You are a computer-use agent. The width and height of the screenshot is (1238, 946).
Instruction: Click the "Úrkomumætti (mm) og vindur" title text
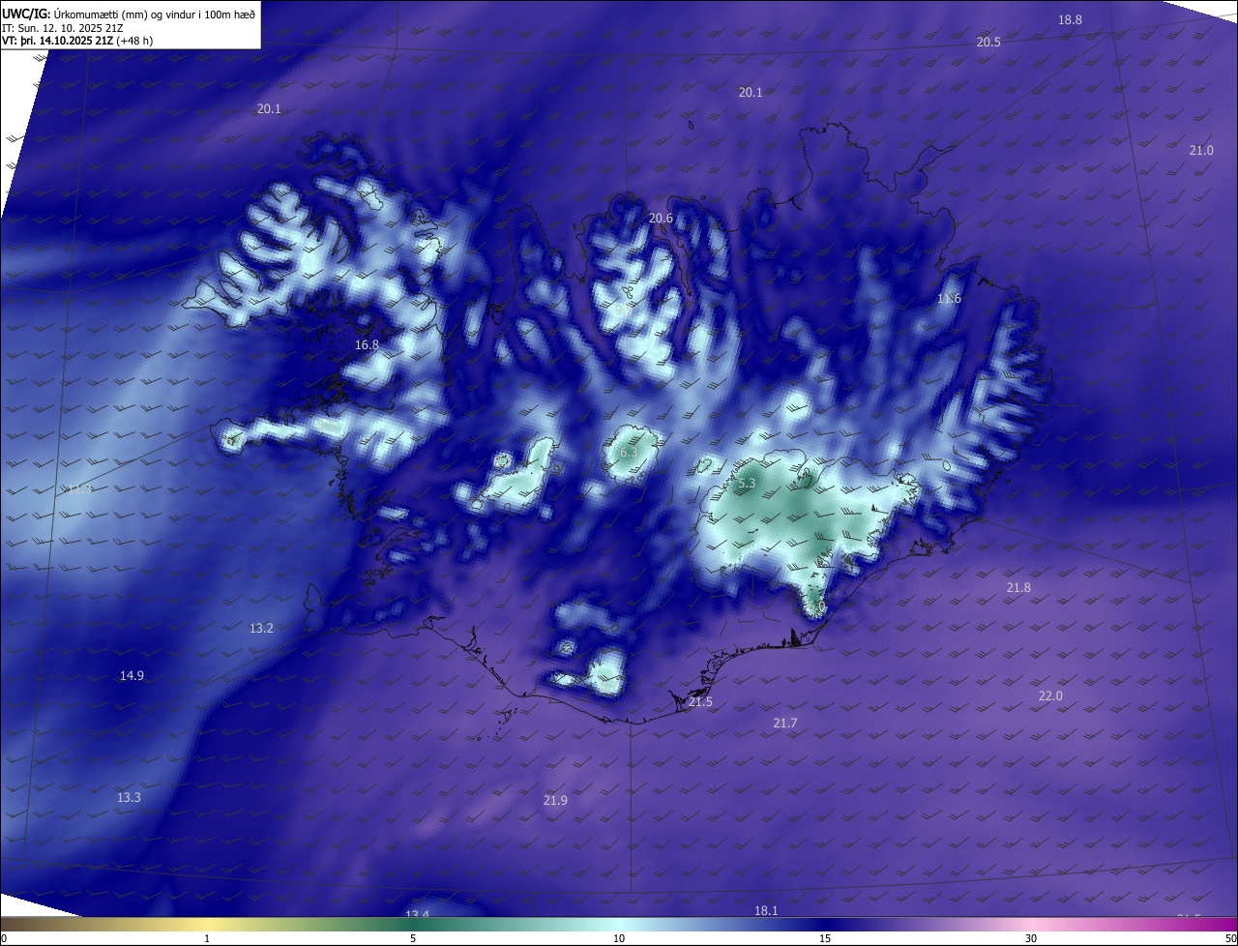coord(122,15)
